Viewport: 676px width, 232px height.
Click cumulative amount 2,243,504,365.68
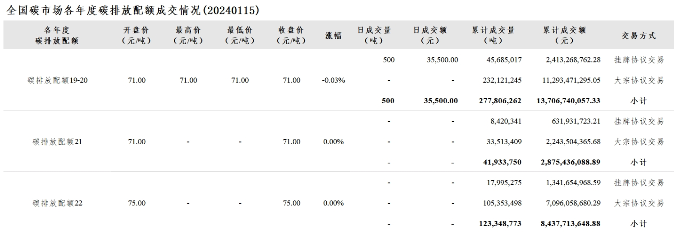click(573, 141)
